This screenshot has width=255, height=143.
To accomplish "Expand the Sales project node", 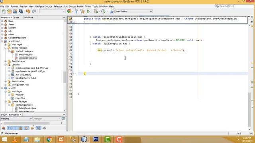I will pyautogui.click(x=2, y=21).
